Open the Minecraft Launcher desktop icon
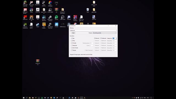Image resolution: width=176 pixels, height=99 pixels. 25,3
